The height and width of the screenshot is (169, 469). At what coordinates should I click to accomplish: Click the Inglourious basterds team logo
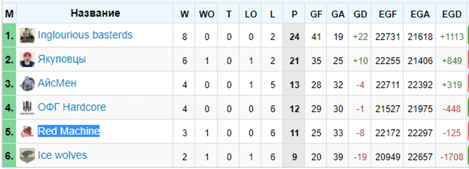pyautogui.click(x=27, y=36)
